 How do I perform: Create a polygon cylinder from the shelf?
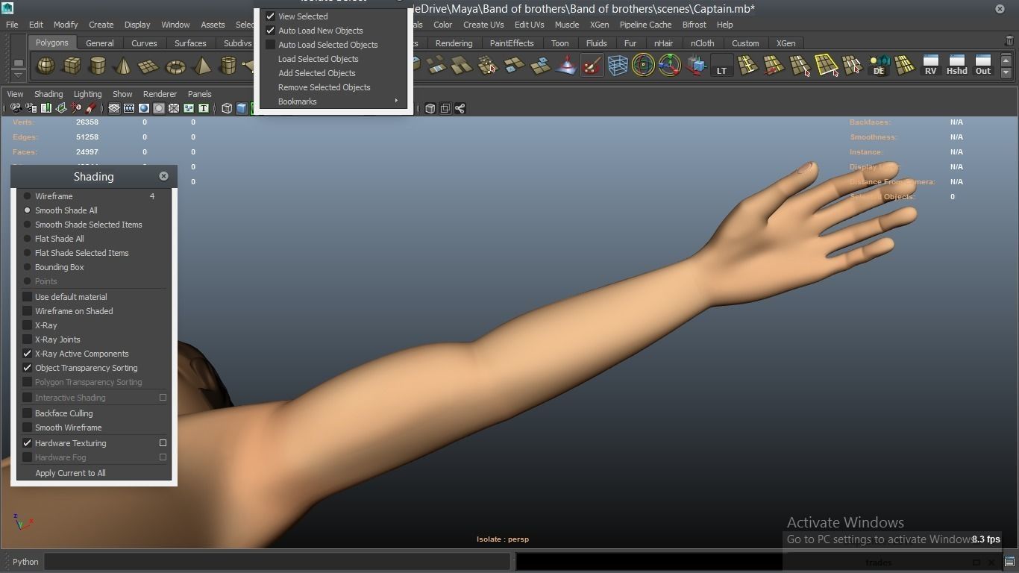click(x=97, y=66)
